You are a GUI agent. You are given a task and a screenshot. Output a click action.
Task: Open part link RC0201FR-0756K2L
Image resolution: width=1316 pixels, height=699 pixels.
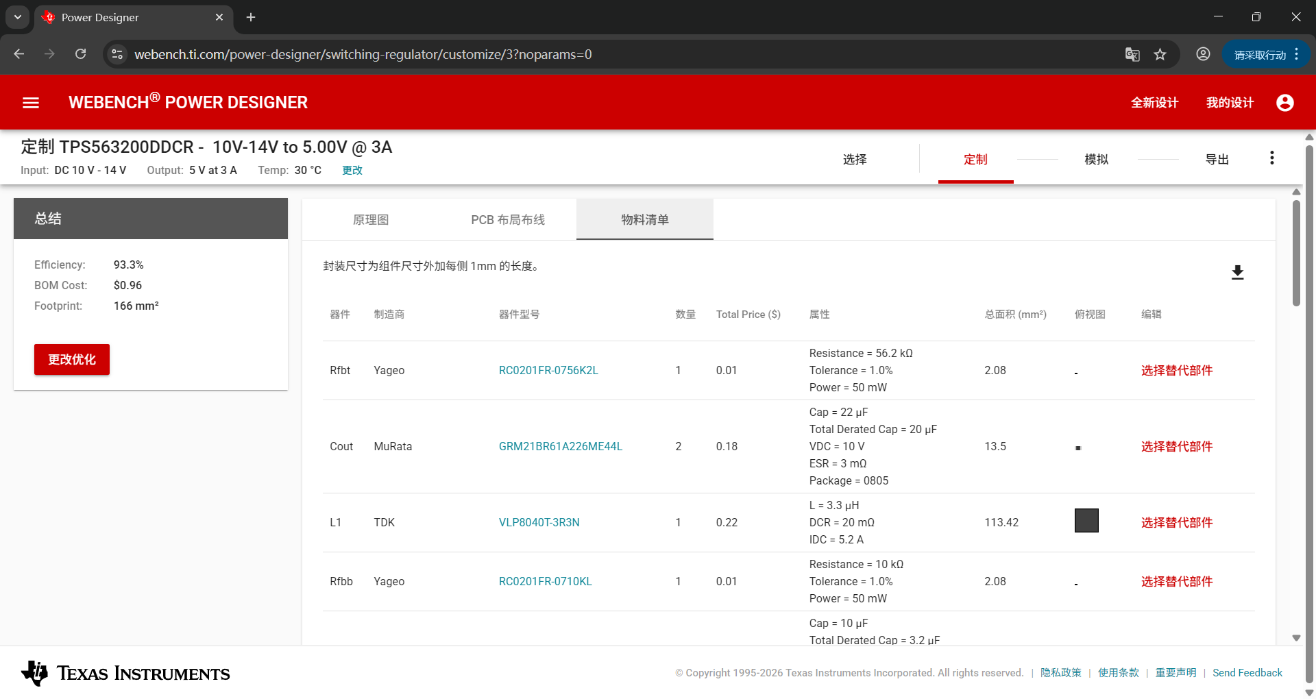point(548,370)
